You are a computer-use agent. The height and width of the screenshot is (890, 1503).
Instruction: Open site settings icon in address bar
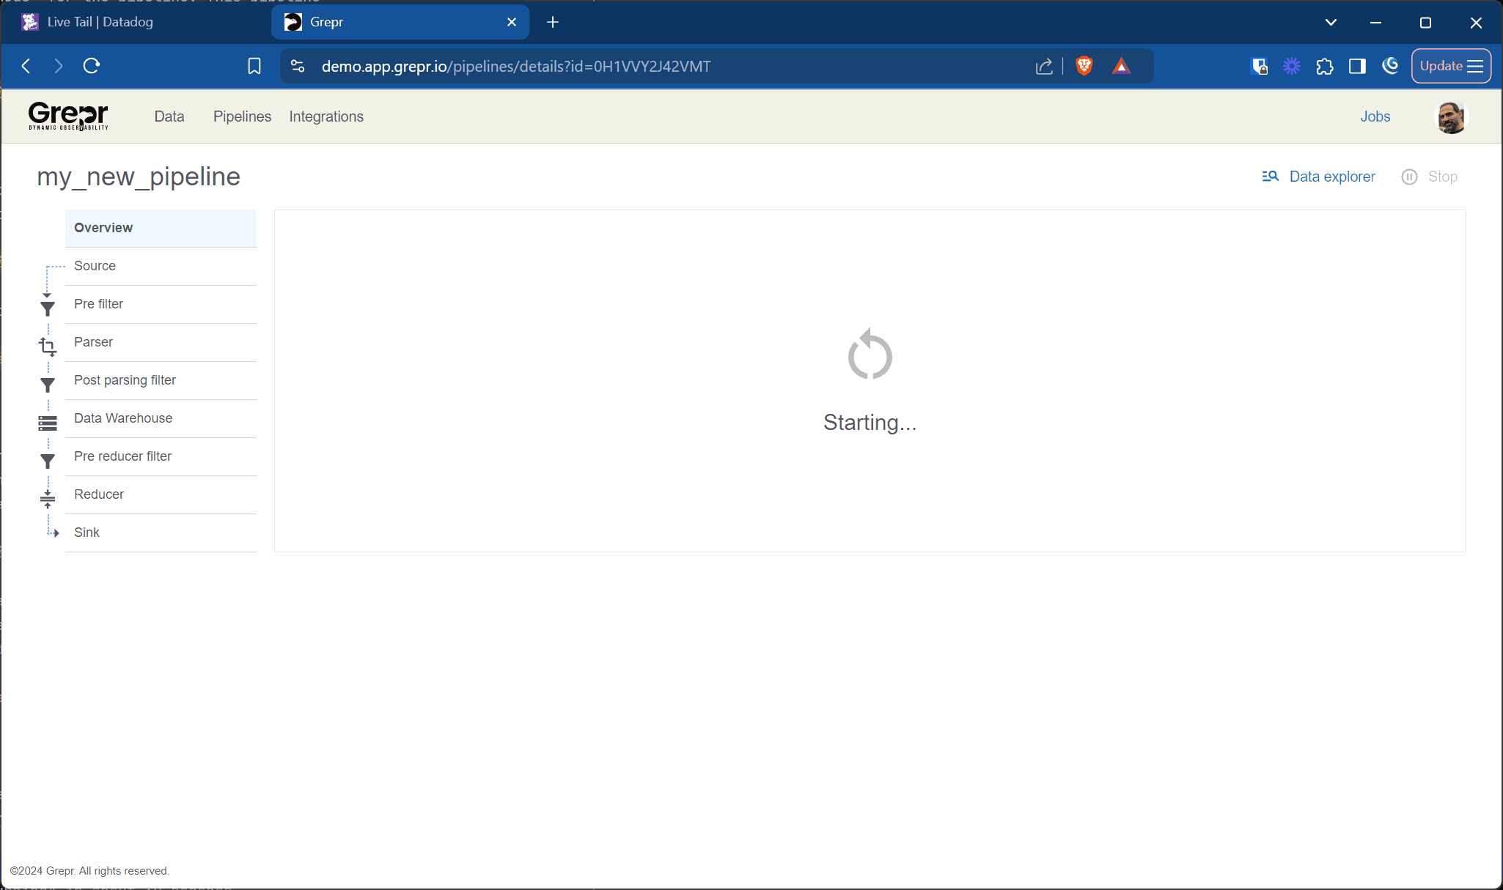point(298,66)
